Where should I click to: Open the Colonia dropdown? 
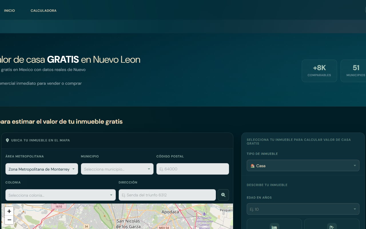coord(61,195)
